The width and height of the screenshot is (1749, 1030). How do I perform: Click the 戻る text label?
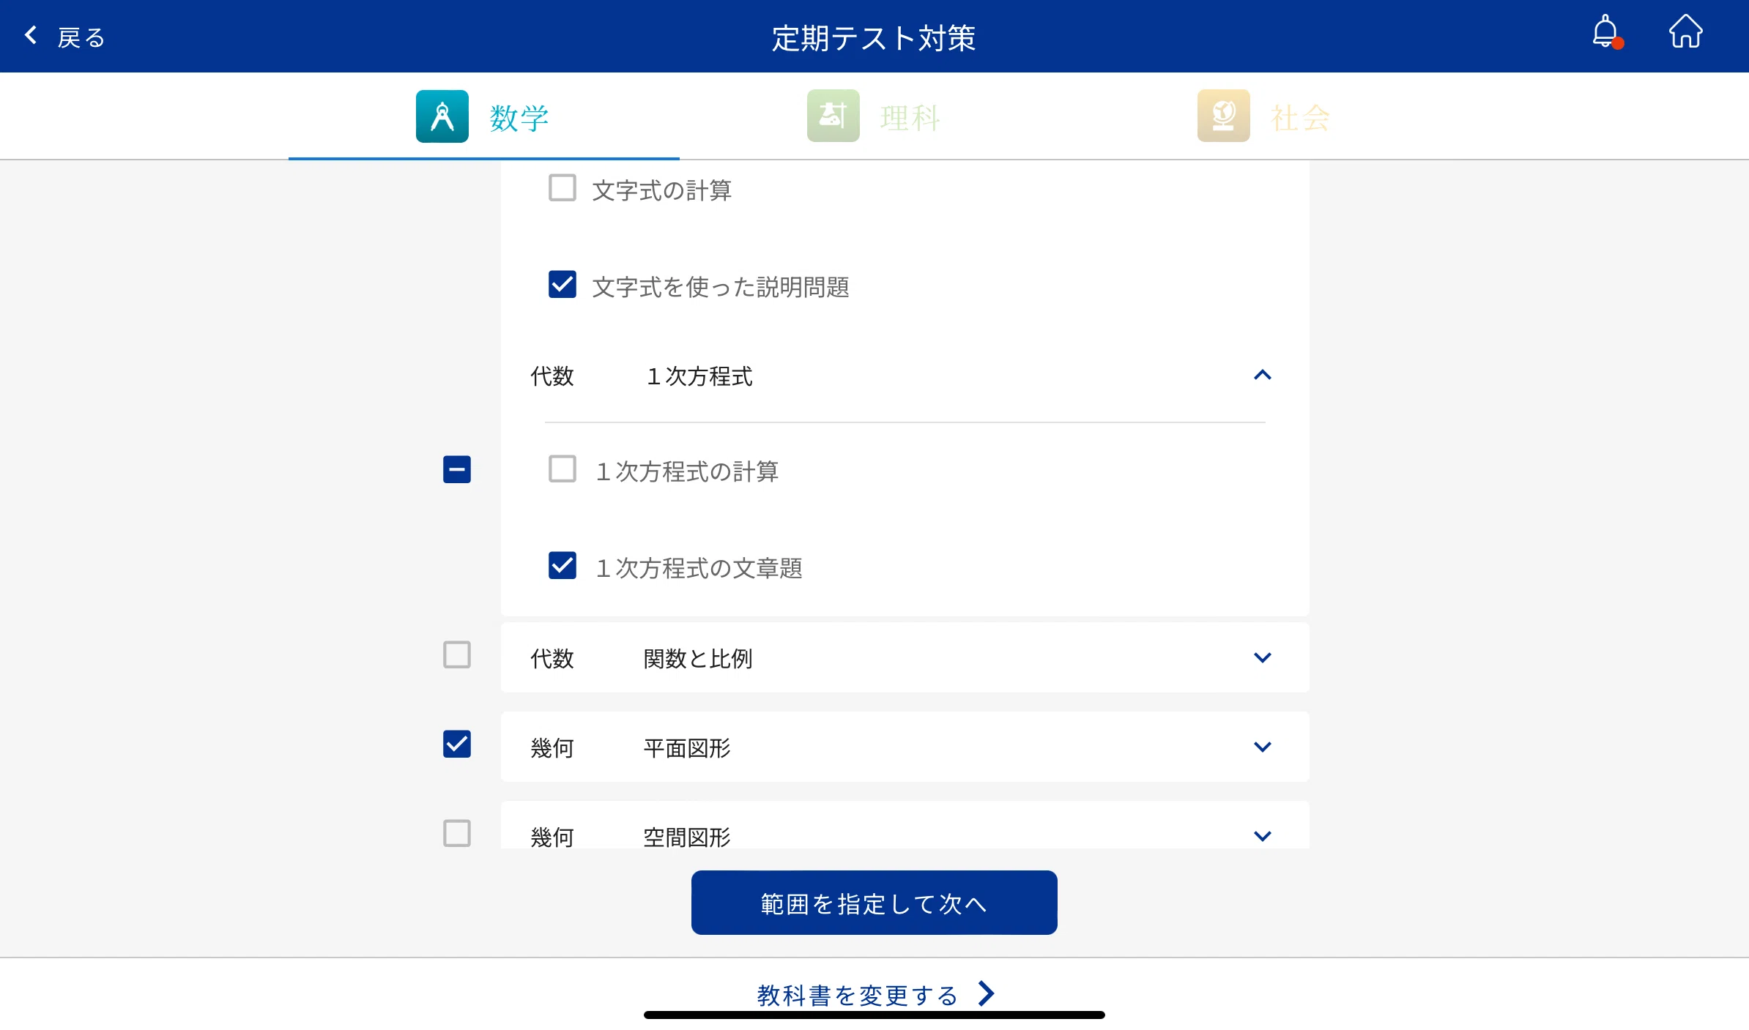(x=81, y=37)
